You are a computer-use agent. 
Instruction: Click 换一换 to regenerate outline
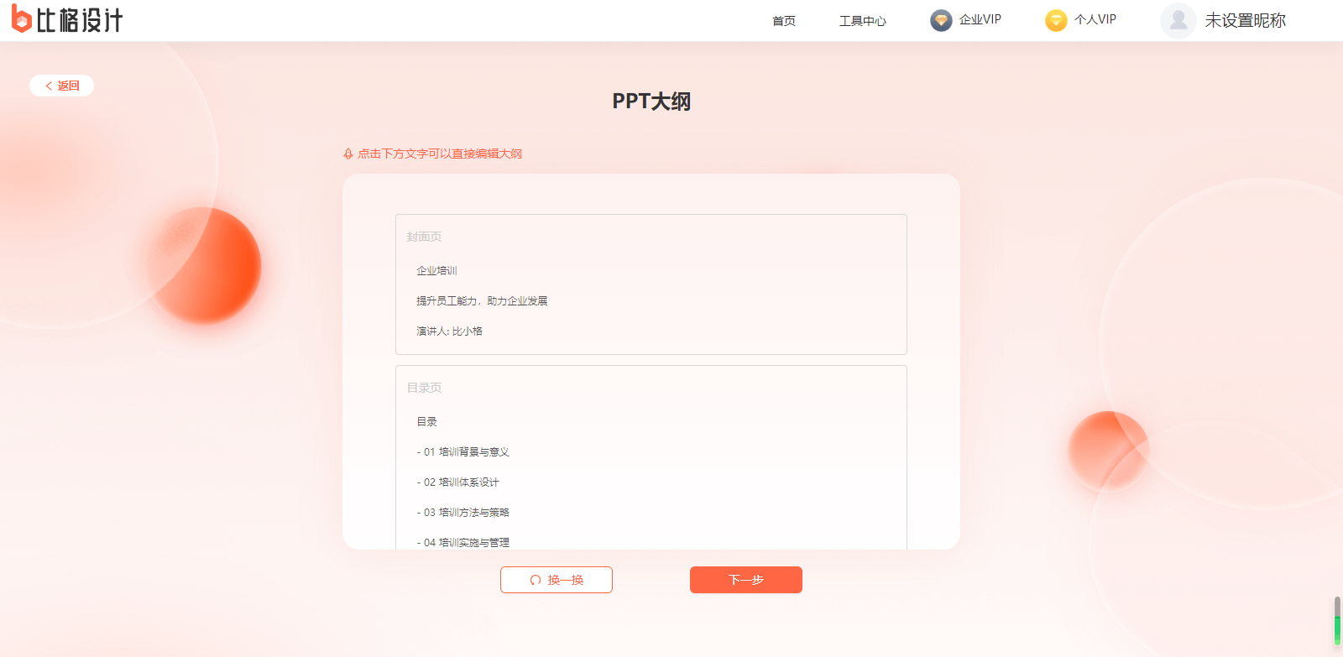[x=557, y=580]
